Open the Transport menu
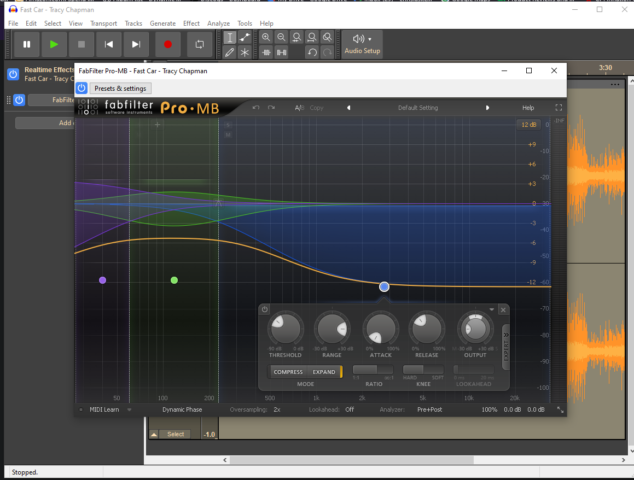The image size is (634, 480). pyautogui.click(x=103, y=24)
